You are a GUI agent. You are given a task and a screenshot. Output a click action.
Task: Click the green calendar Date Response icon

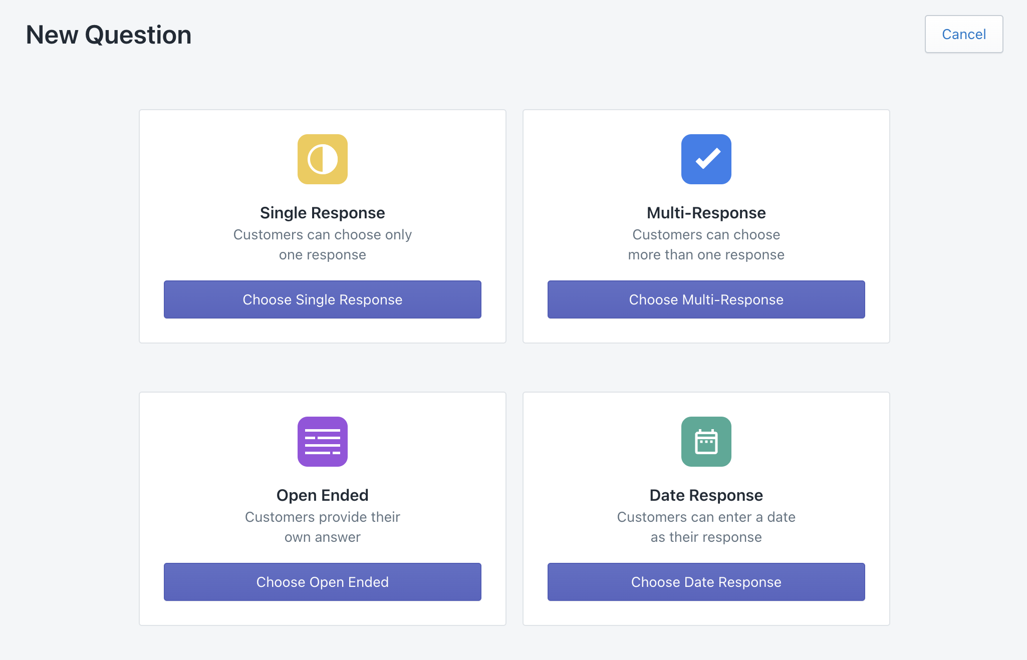706,442
